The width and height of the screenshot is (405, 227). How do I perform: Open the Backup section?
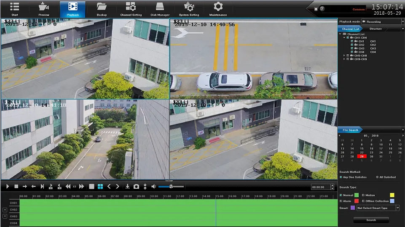(x=102, y=9)
